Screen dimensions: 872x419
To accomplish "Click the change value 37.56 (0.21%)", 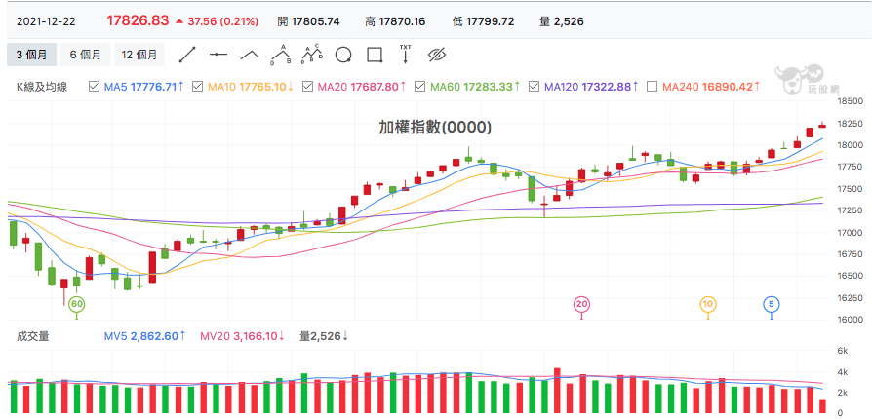I will point(222,21).
